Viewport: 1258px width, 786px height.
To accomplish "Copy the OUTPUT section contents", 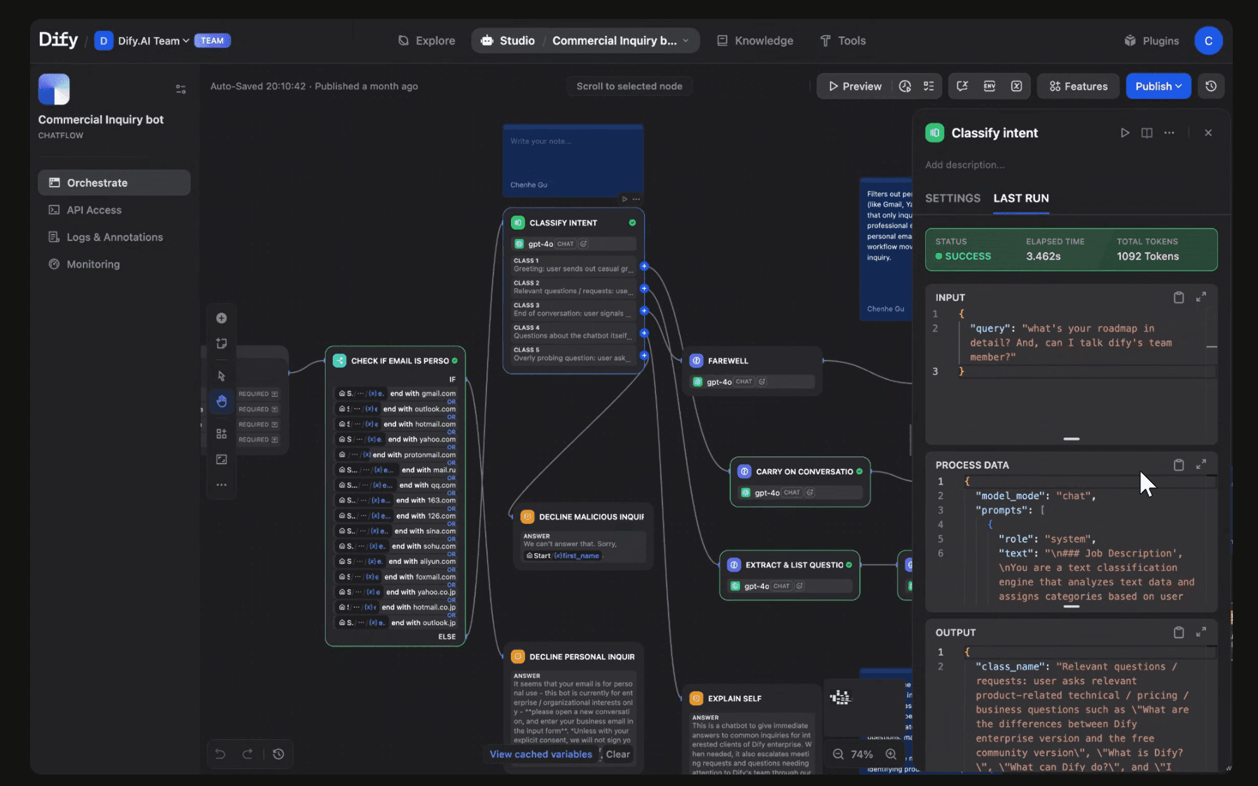I will 1179,632.
